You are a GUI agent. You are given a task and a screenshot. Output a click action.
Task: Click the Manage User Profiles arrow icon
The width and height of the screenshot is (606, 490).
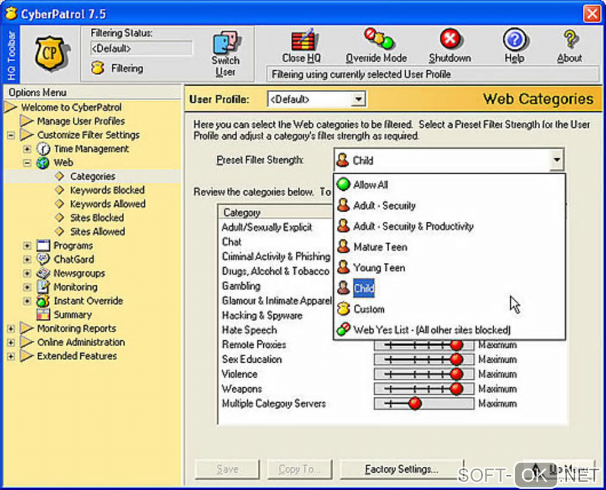(27, 121)
